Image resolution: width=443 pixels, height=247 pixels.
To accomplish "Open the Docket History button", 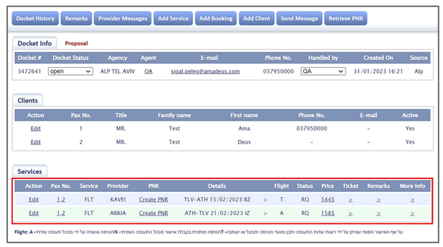I will click(35, 18).
